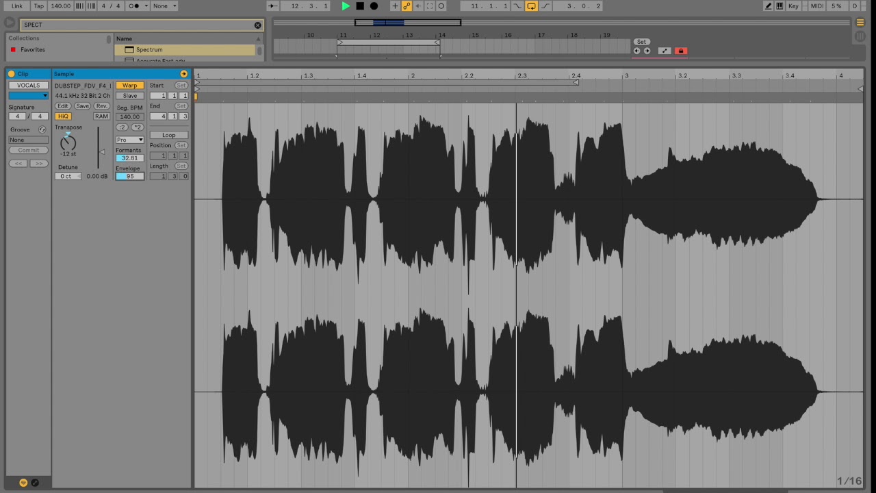Screen dimensions: 876x493
Task: Toggle MIDI Map Mode switch
Action: click(x=817, y=6)
